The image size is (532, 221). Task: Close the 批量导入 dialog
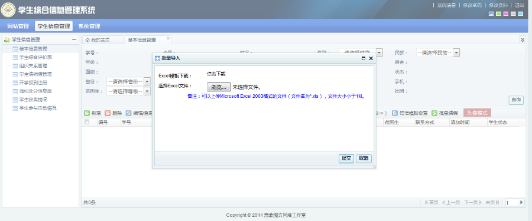(371, 58)
